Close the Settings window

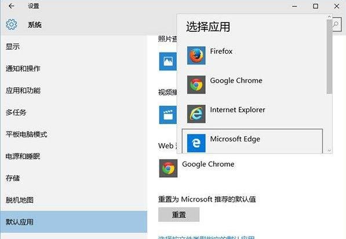pyautogui.click(x=337, y=6)
